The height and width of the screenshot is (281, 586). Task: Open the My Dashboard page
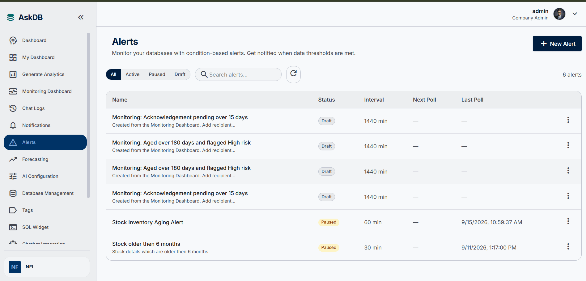coord(45,57)
